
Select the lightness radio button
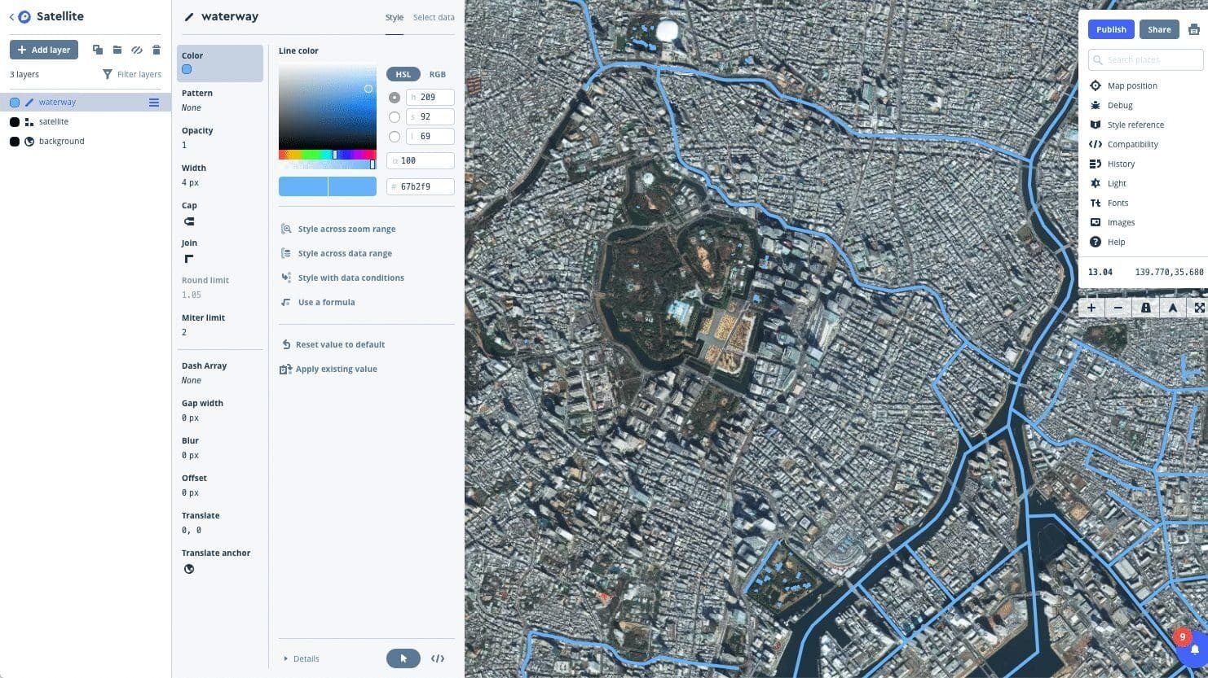(395, 137)
